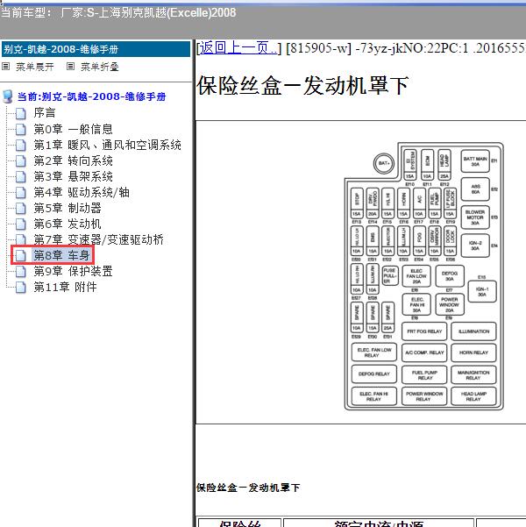Click the page icon next to 第8章

coord(21,256)
